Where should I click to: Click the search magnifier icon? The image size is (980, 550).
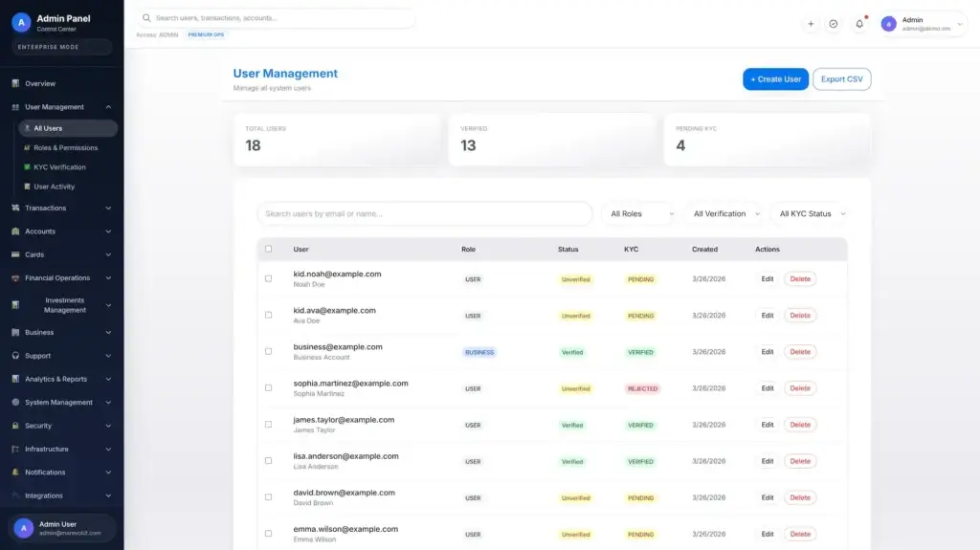tap(146, 18)
